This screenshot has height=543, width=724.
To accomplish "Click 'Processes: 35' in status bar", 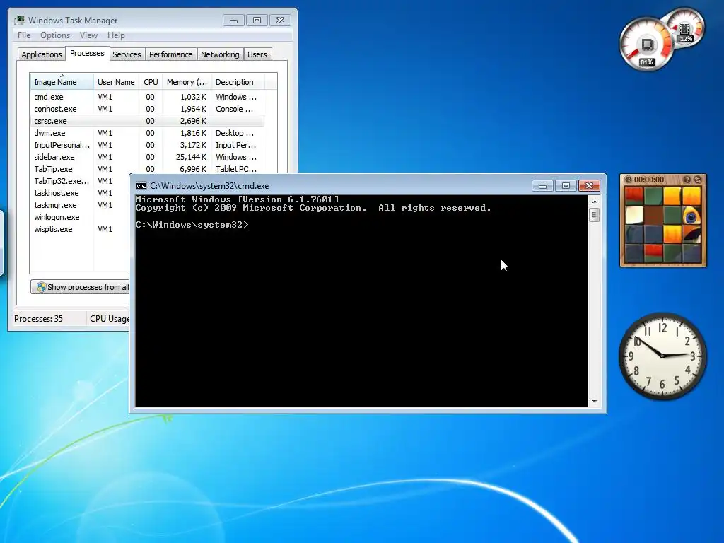I will coord(38,319).
